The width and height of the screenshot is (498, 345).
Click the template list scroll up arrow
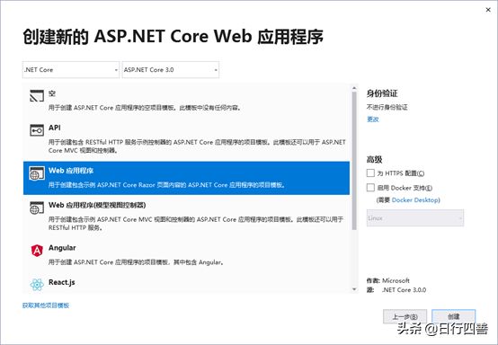click(x=354, y=88)
